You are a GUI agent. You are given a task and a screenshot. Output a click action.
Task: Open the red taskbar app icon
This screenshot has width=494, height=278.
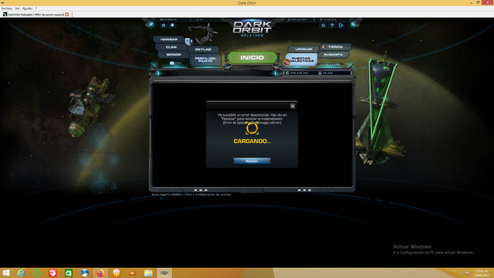[x=52, y=273]
